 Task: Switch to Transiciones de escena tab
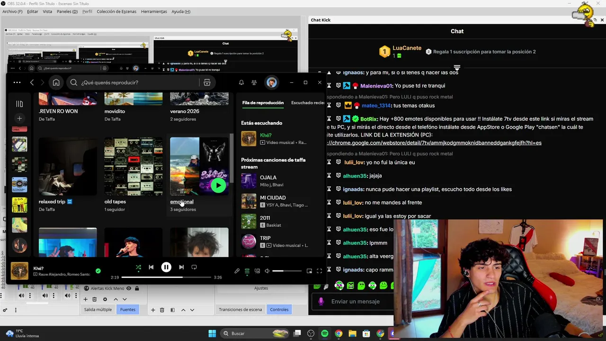[240, 309]
